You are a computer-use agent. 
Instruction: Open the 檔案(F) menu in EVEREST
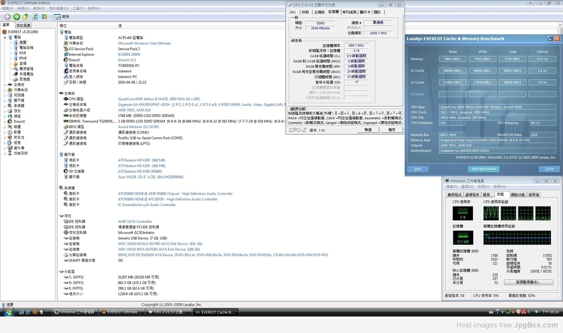[8, 8]
